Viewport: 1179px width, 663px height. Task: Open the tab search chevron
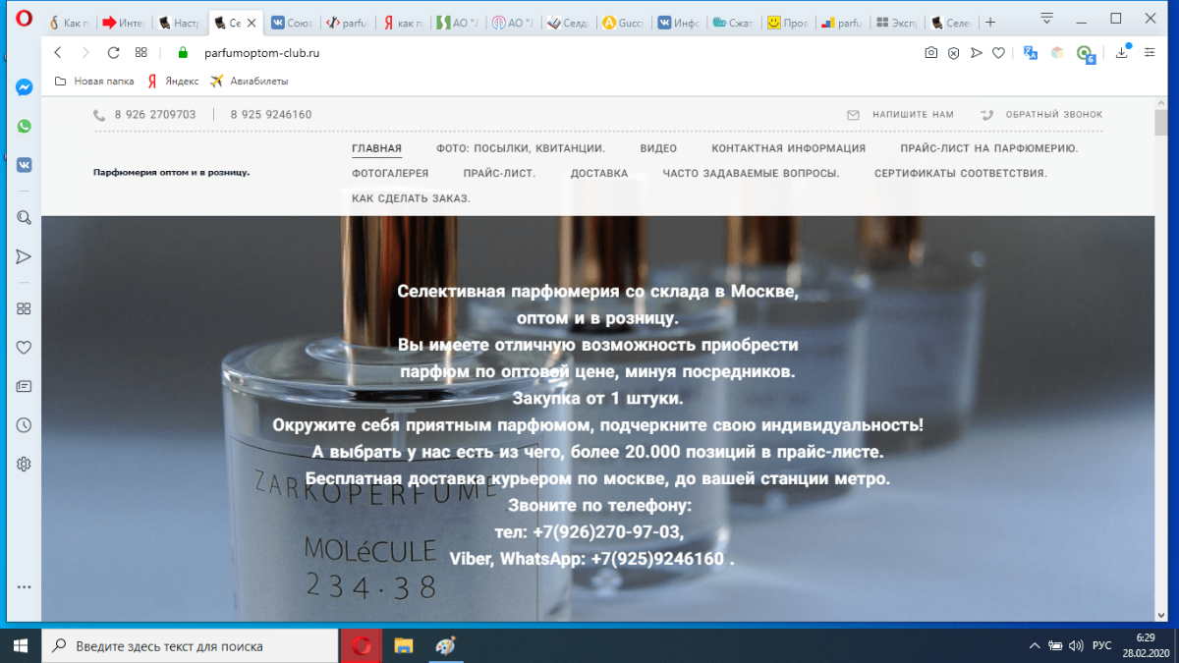[x=1045, y=18]
